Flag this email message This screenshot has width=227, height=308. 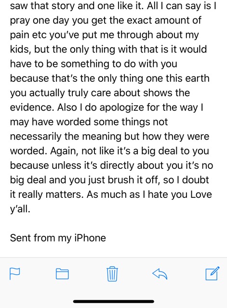click(x=15, y=274)
